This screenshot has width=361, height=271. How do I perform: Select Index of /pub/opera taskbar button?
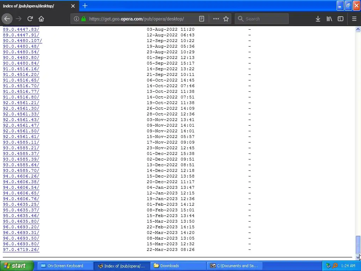click(122, 266)
